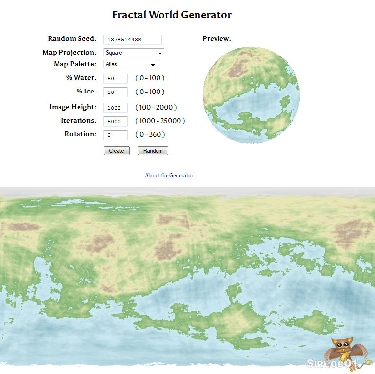Click the 1000 - 25000 iterations range hint

click(x=160, y=121)
